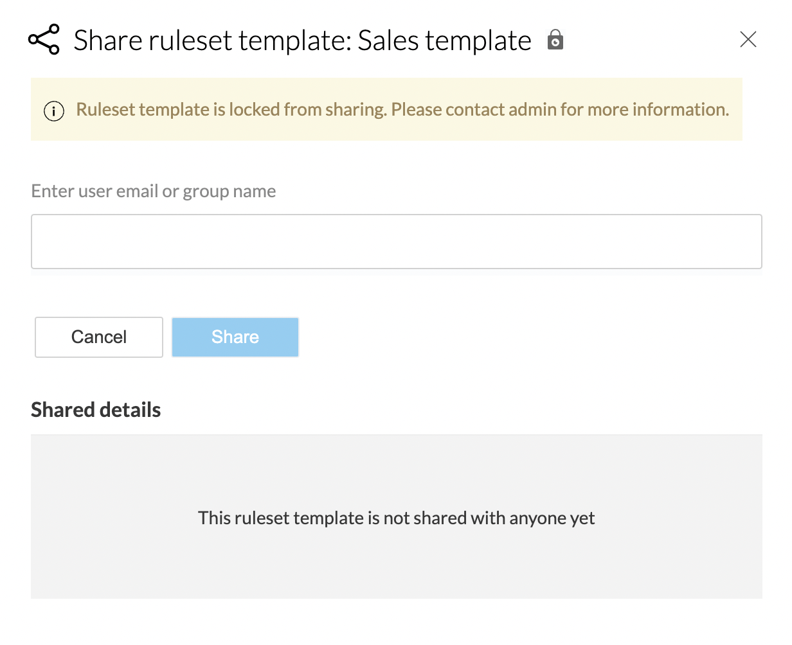Click the info icon in the yellow banner
This screenshot has height=645, width=792.
[53, 110]
